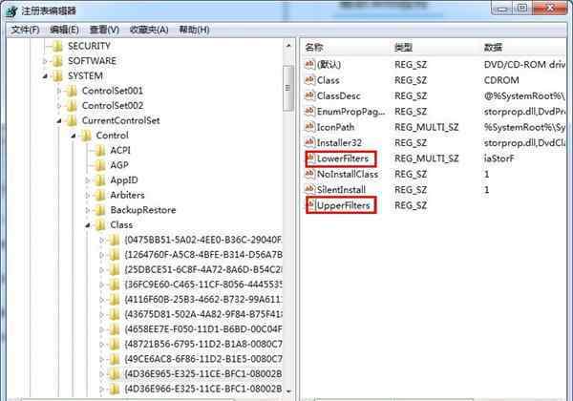
Task: Click the SYSTEM folder icon
Action: coord(57,76)
